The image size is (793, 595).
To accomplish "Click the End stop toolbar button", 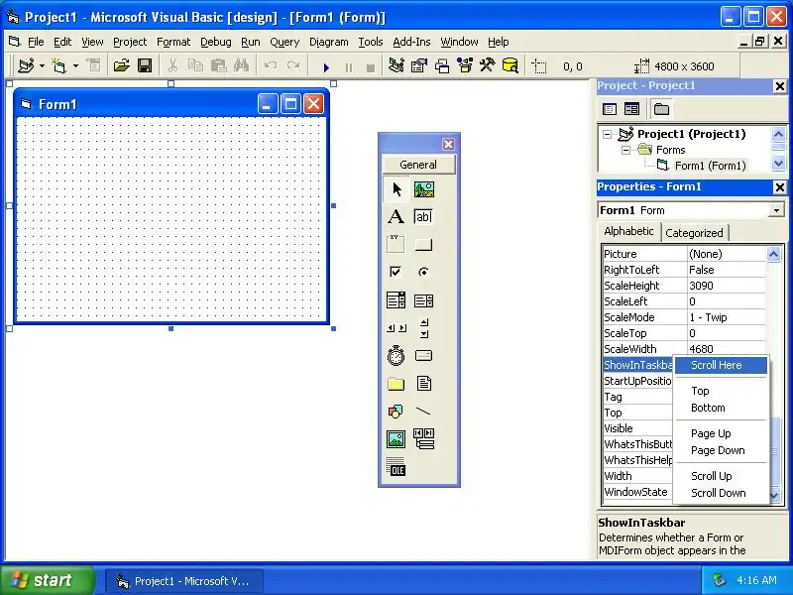I will click(x=371, y=66).
